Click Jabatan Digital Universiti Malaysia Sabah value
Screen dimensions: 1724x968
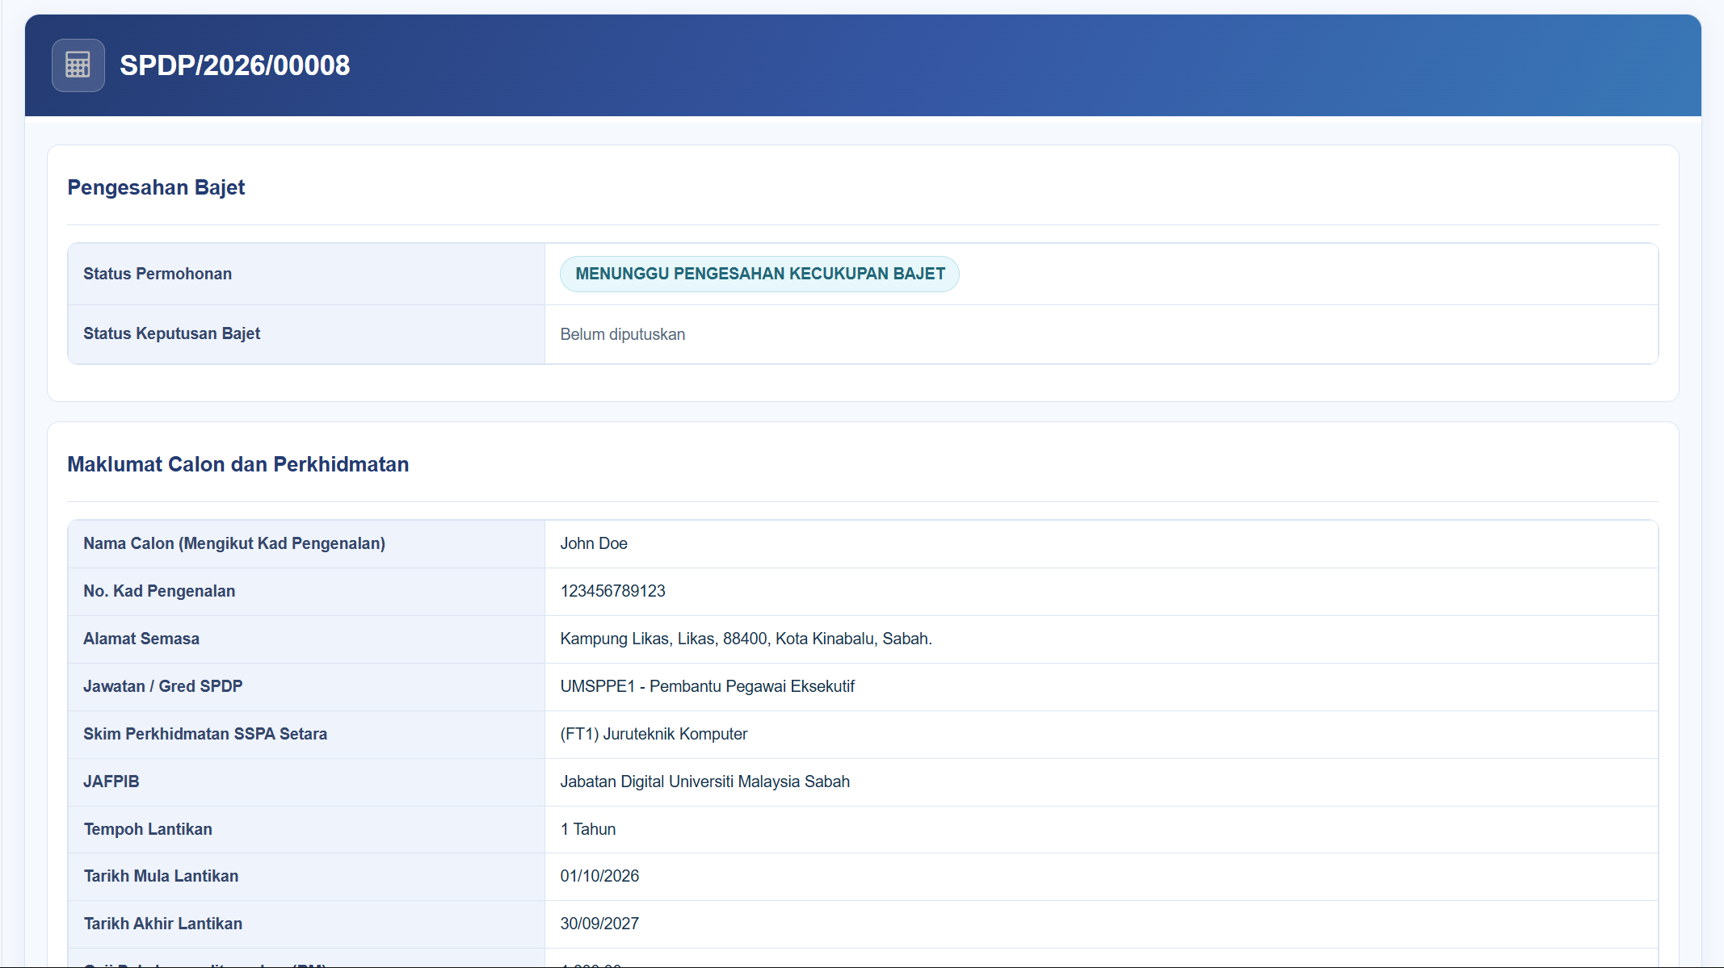tap(704, 782)
